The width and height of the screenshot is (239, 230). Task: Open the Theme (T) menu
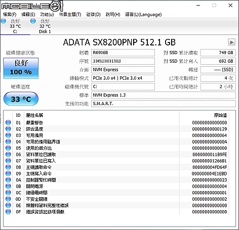click(x=70, y=15)
